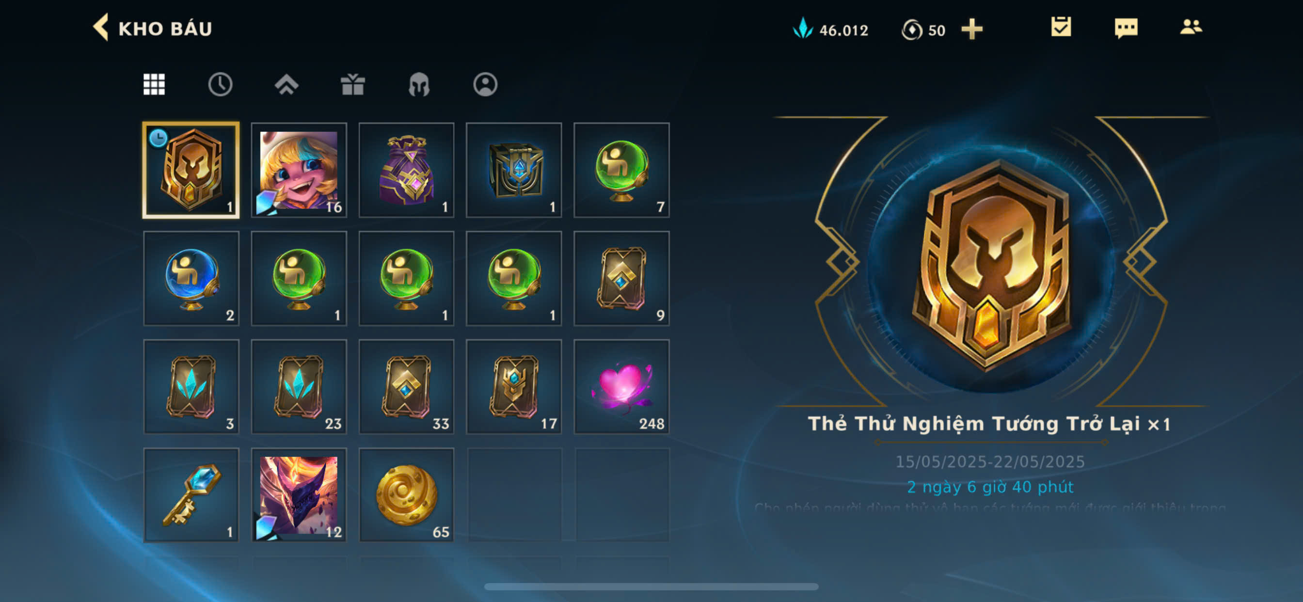
Task: Tap the blue essence balance 46.012
Action: pyautogui.click(x=830, y=30)
